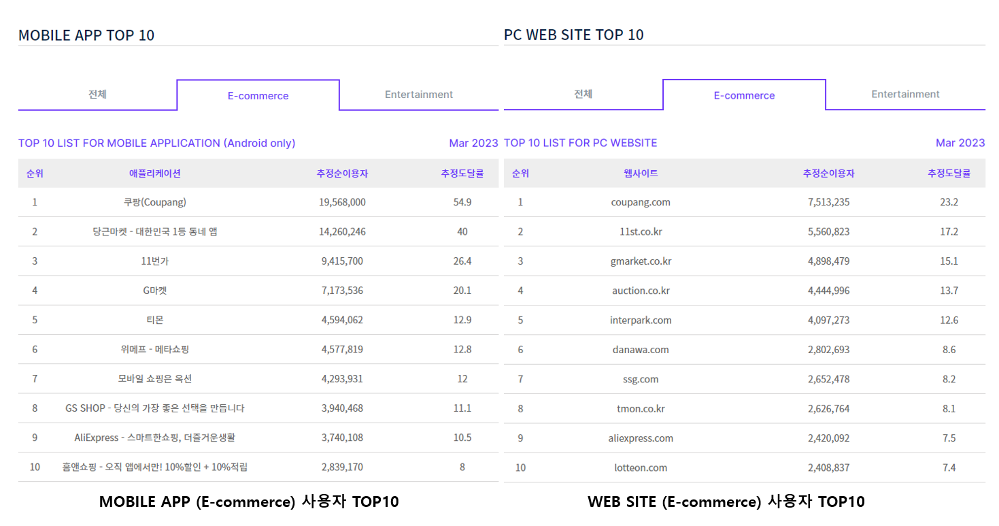
Task: Click the 11번가 app name
Action: point(155,261)
